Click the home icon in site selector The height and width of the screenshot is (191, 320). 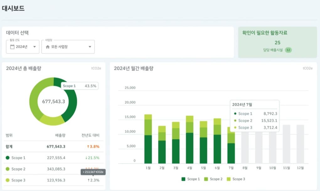(x=48, y=47)
